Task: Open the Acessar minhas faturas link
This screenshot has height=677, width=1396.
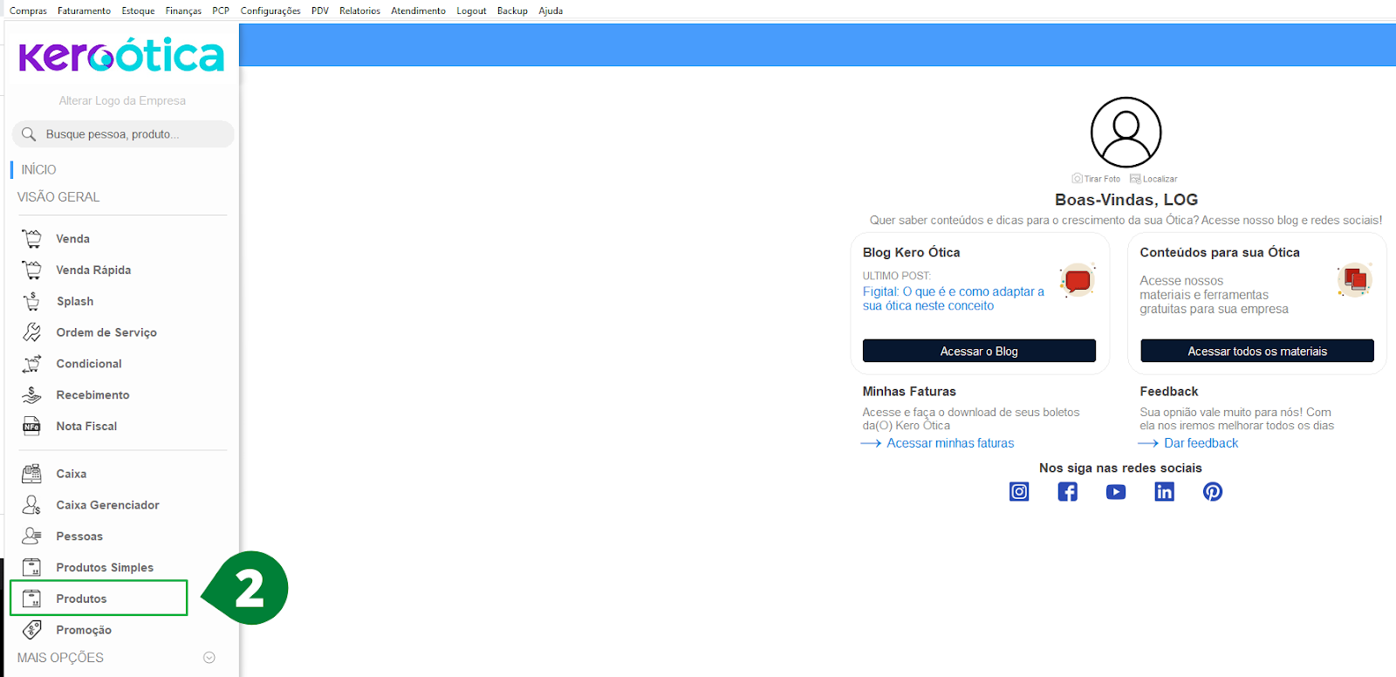Action: tap(950, 443)
